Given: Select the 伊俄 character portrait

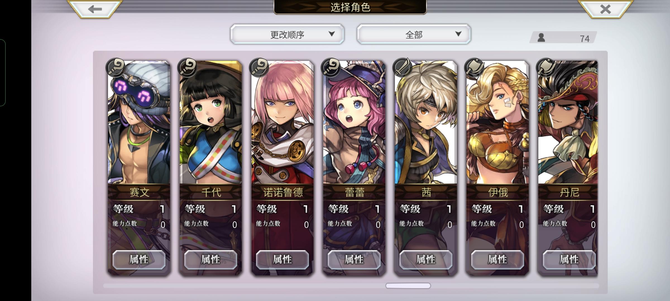Looking at the screenshot, I should (x=498, y=123).
